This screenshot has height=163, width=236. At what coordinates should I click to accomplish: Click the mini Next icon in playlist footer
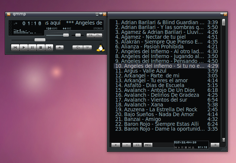190,147
